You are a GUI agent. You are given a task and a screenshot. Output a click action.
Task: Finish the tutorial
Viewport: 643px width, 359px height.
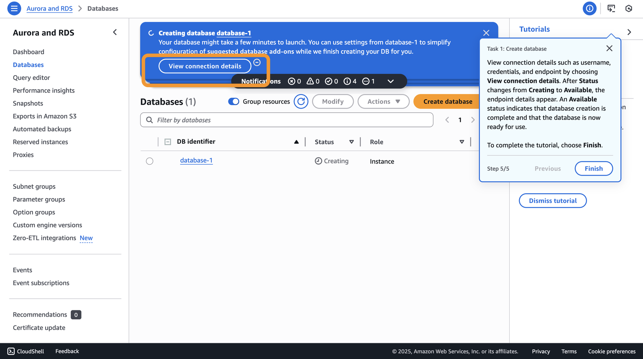click(594, 169)
